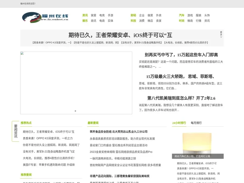Open 大电池，长续航，推荐4款性价比高的手机

(49, 158)
